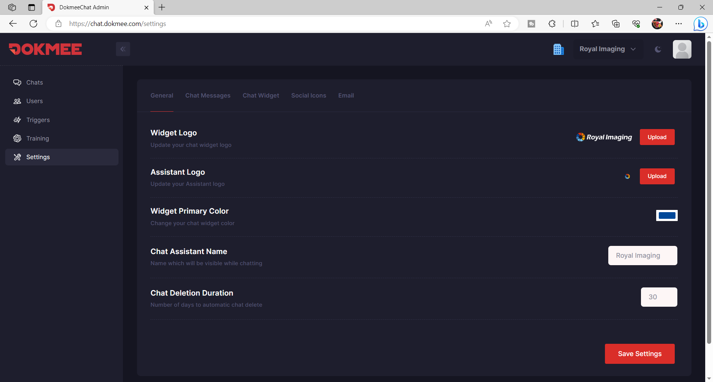Click the Chat Deletion Duration value
Image resolution: width=713 pixels, height=382 pixels.
(x=659, y=297)
